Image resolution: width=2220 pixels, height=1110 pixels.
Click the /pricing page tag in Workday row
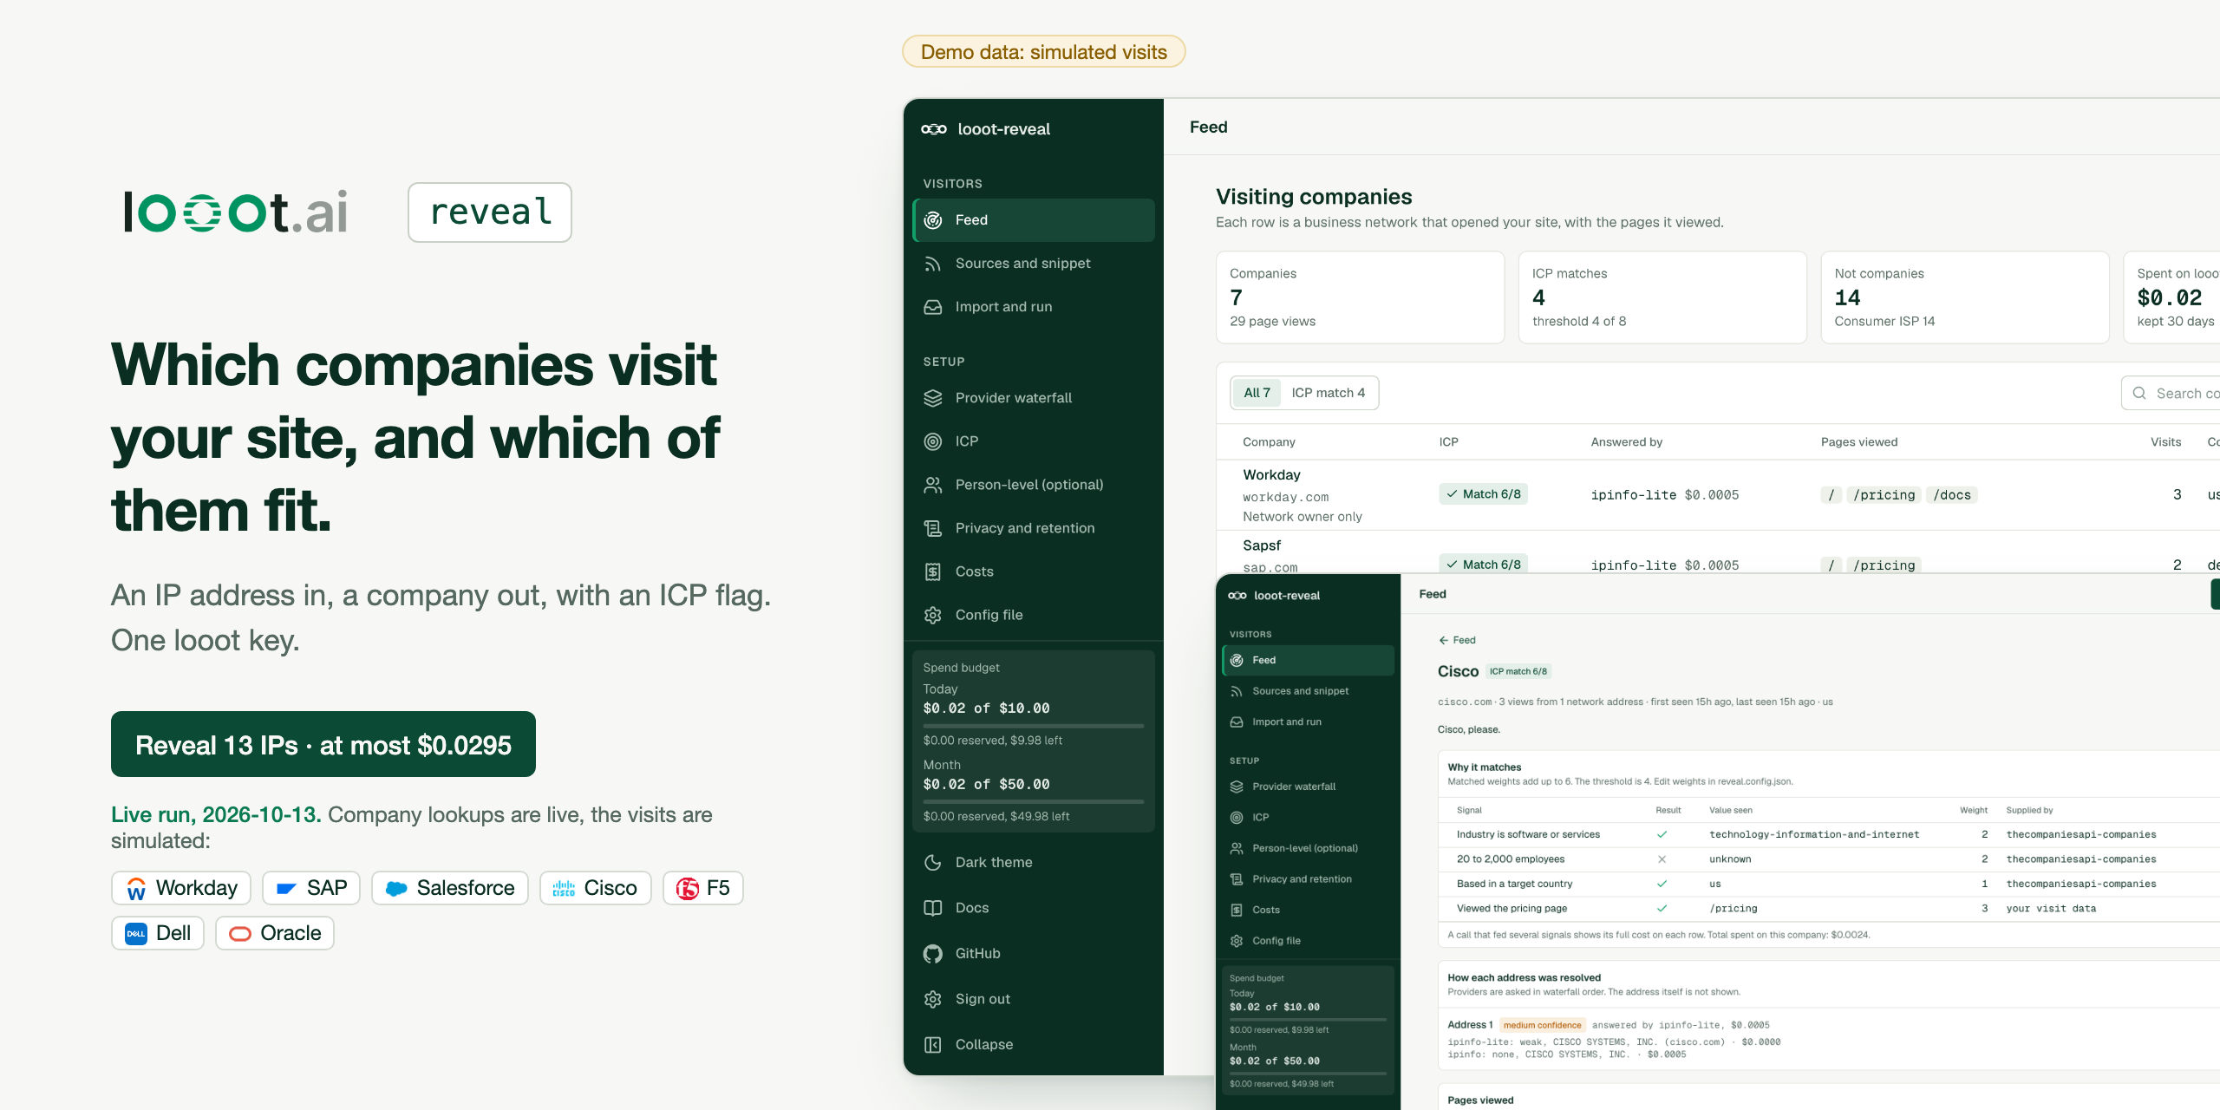click(x=1884, y=495)
